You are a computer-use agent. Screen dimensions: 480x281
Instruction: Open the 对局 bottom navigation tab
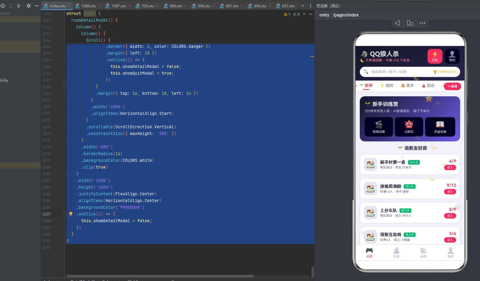(x=369, y=253)
